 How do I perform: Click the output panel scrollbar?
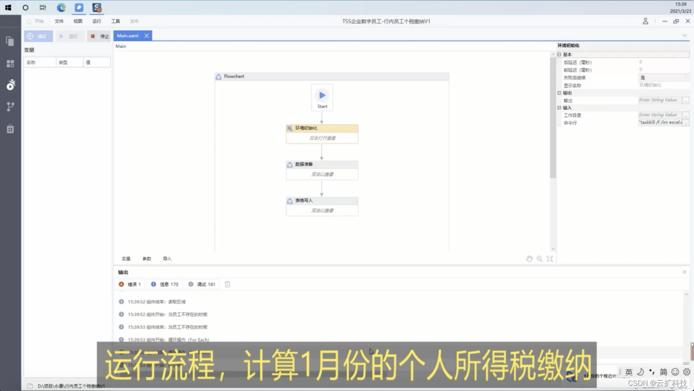(686, 328)
